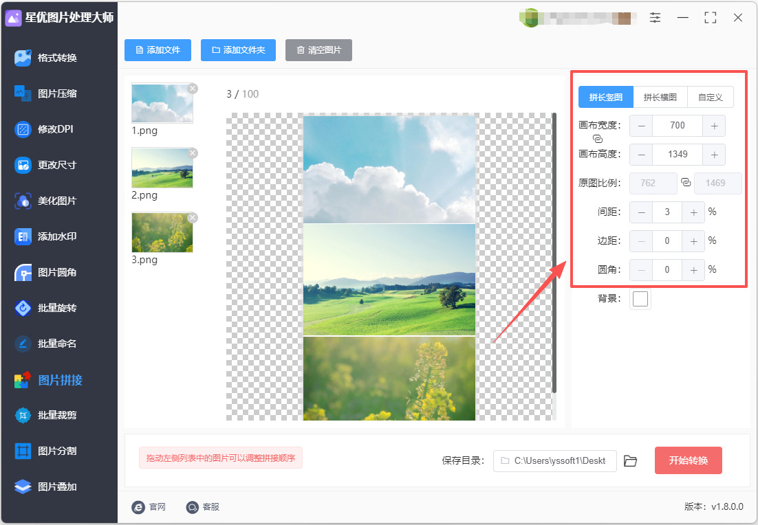Decrease 画布宽度 canvas width
This screenshot has height=525, width=758.
pyautogui.click(x=641, y=126)
